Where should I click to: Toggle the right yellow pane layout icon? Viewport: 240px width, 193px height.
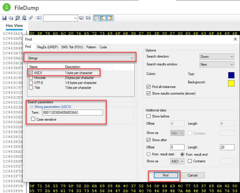(x=110, y=18)
